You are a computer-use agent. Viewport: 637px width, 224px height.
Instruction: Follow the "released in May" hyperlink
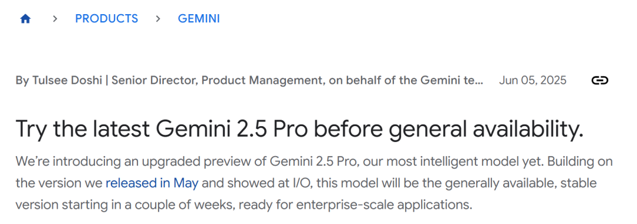click(x=152, y=183)
